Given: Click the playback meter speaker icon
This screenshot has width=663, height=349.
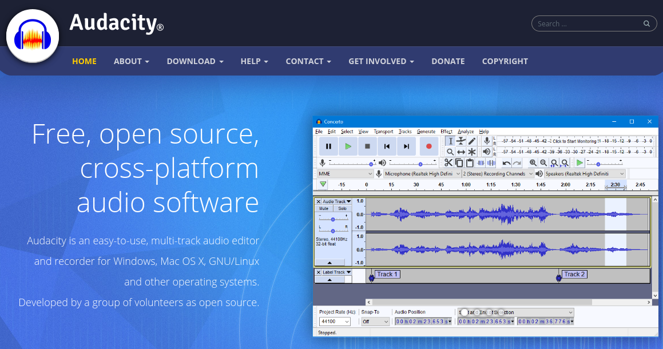Looking at the screenshot, I should pyautogui.click(x=487, y=152).
